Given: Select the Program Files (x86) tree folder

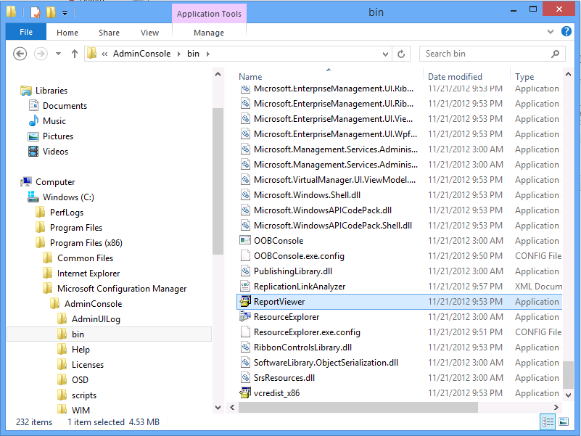Looking at the screenshot, I should [x=86, y=243].
